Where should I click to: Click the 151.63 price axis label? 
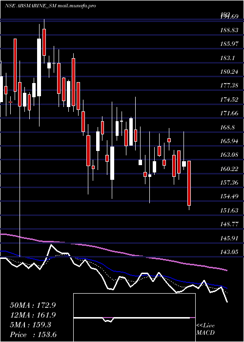pyautogui.click(x=229, y=211)
